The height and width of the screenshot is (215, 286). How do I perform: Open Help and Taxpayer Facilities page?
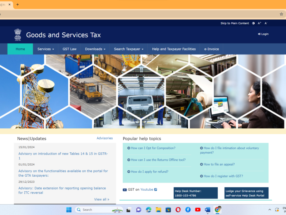tap(174, 49)
